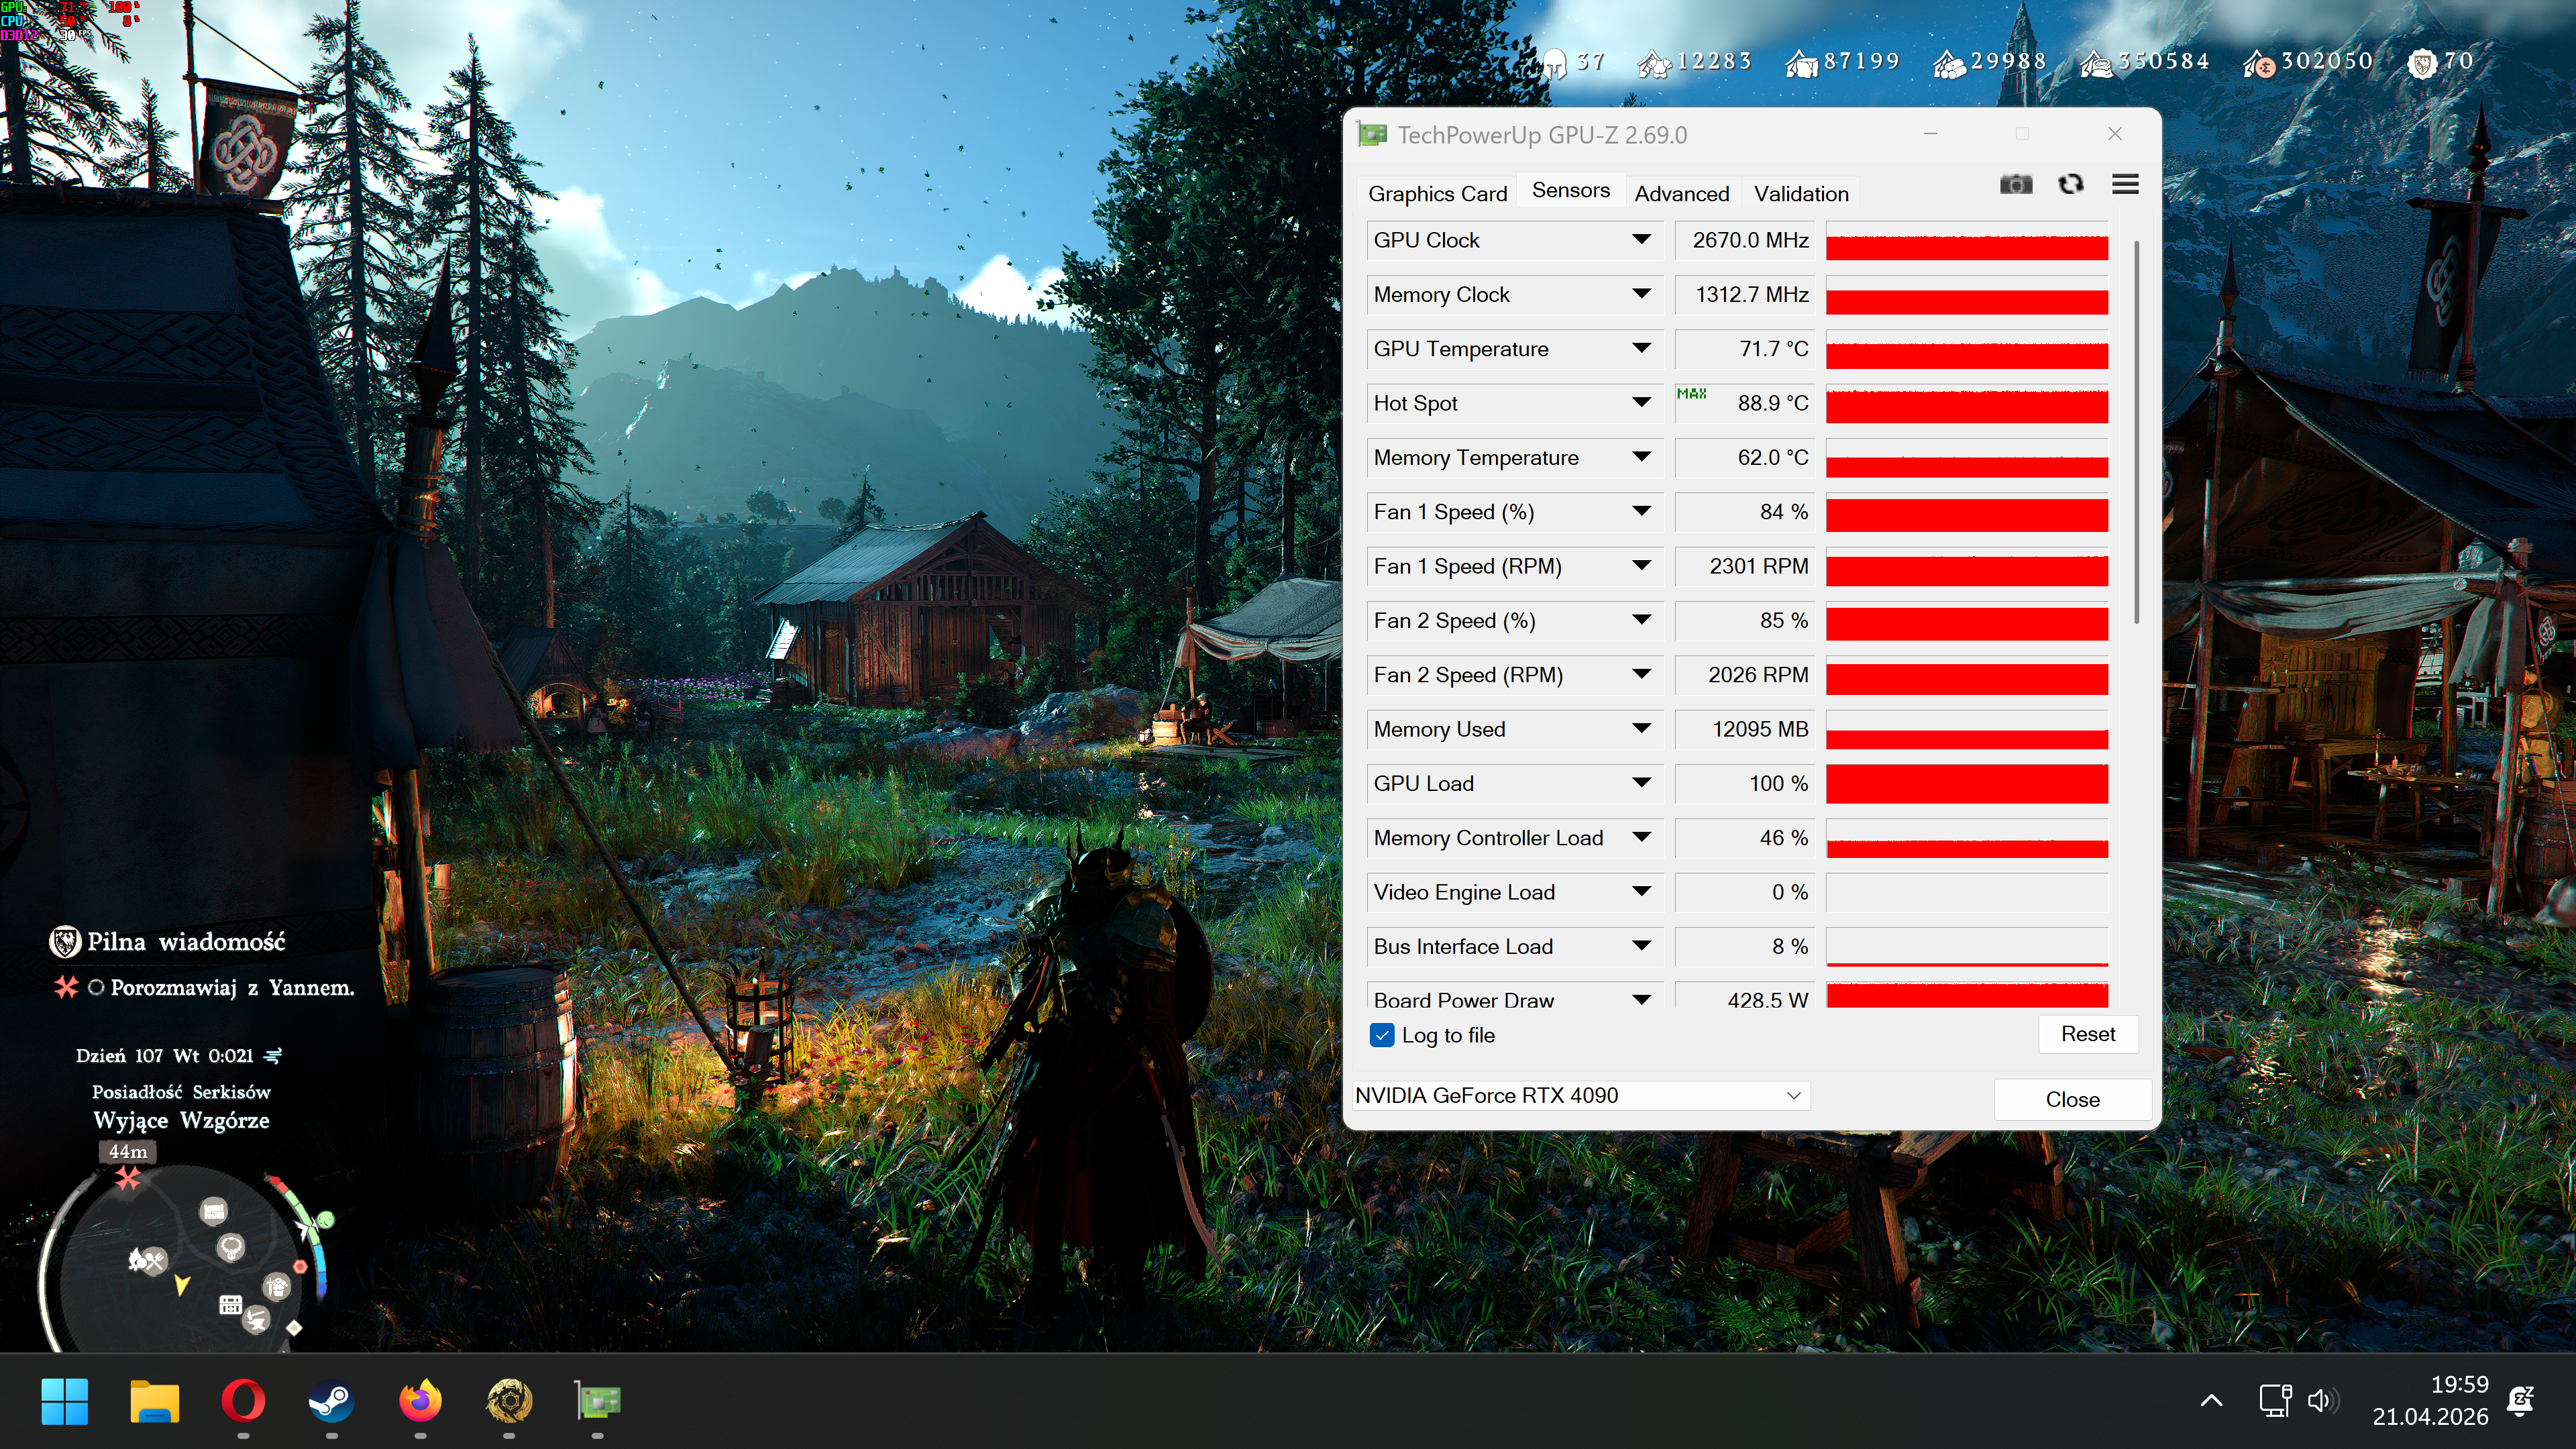This screenshot has width=2576, height=1449.
Task: Open the GPU-Z hamburger menu
Action: tap(2125, 185)
